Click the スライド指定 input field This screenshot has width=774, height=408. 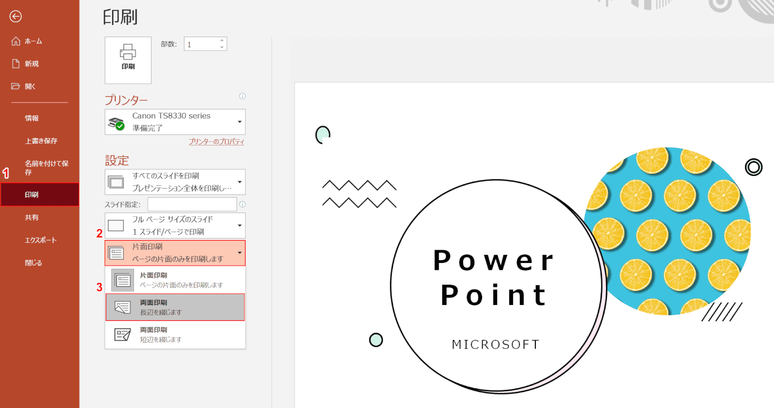point(192,204)
